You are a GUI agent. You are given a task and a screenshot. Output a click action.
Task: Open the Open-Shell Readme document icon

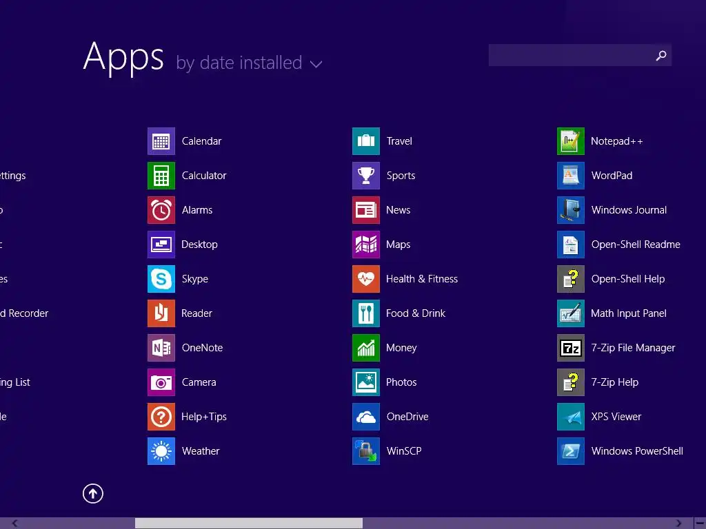(x=571, y=245)
